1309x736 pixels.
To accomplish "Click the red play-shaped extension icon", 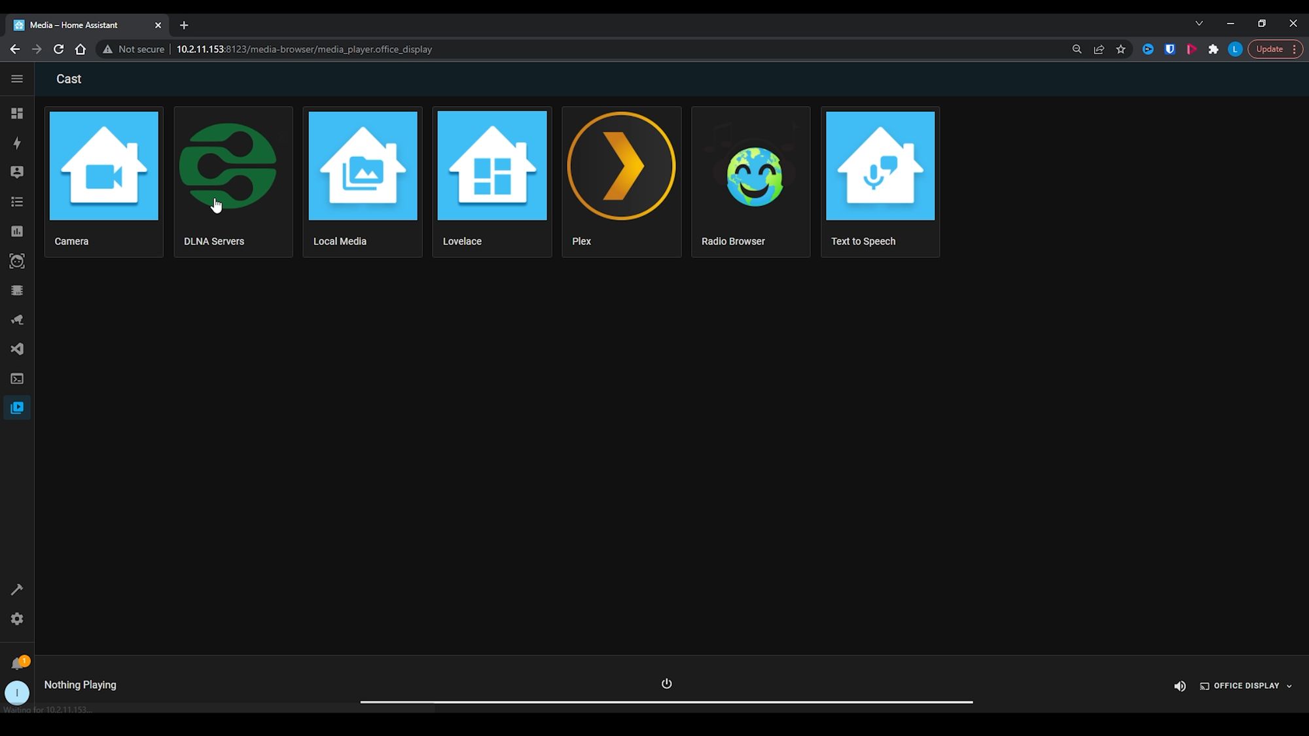I will tap(1192, 49).
